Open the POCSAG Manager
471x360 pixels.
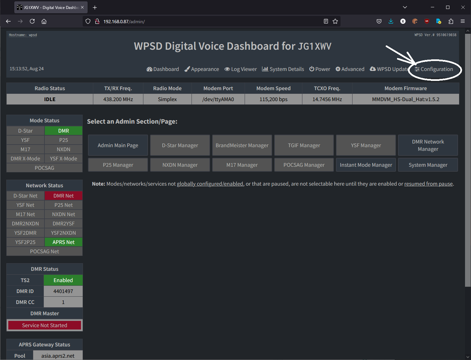[304, 165]
